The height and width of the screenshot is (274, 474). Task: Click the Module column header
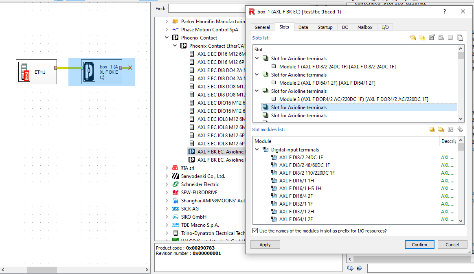pos(346,141)
